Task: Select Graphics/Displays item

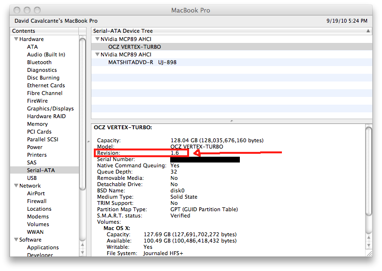Action: [50, 108]
